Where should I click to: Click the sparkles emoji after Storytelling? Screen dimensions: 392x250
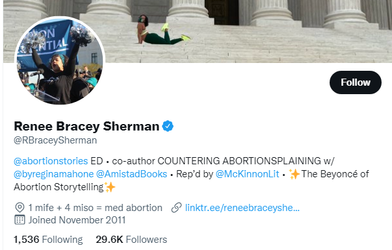tap(110, 187)
